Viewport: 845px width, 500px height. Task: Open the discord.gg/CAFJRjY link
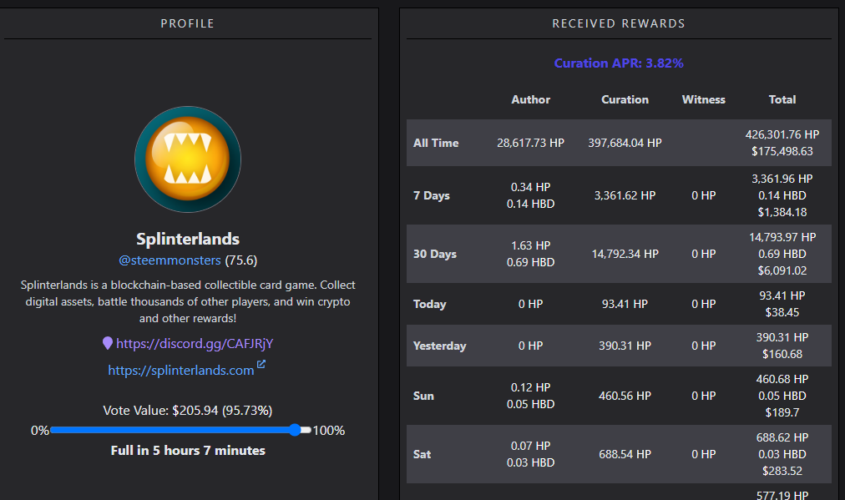tap(195, 344)
